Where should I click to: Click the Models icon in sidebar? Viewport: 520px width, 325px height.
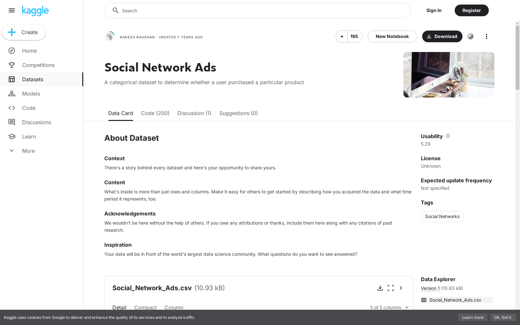click(x=12, y=94)
